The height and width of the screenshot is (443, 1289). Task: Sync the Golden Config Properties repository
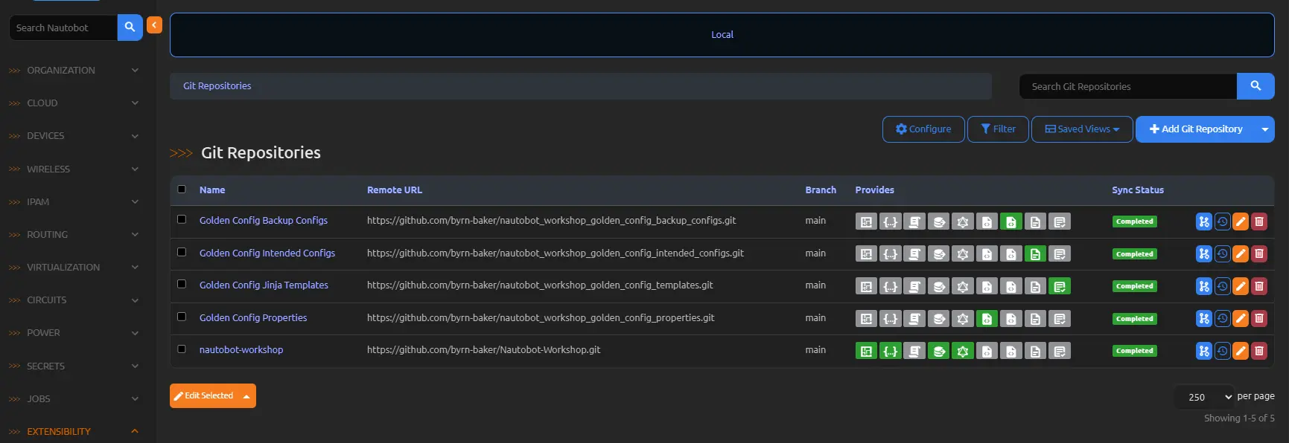(x=1203, y=318)
